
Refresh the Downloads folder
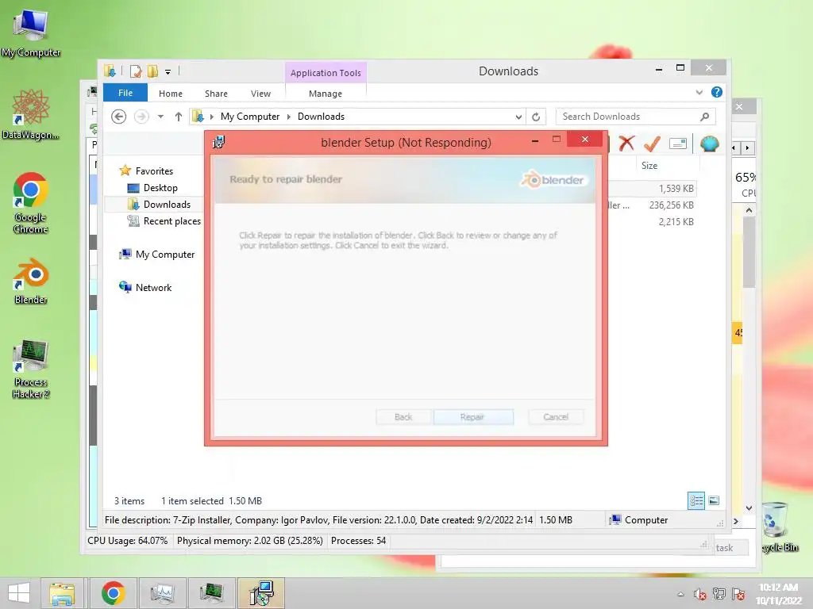[x=536, y=117]
